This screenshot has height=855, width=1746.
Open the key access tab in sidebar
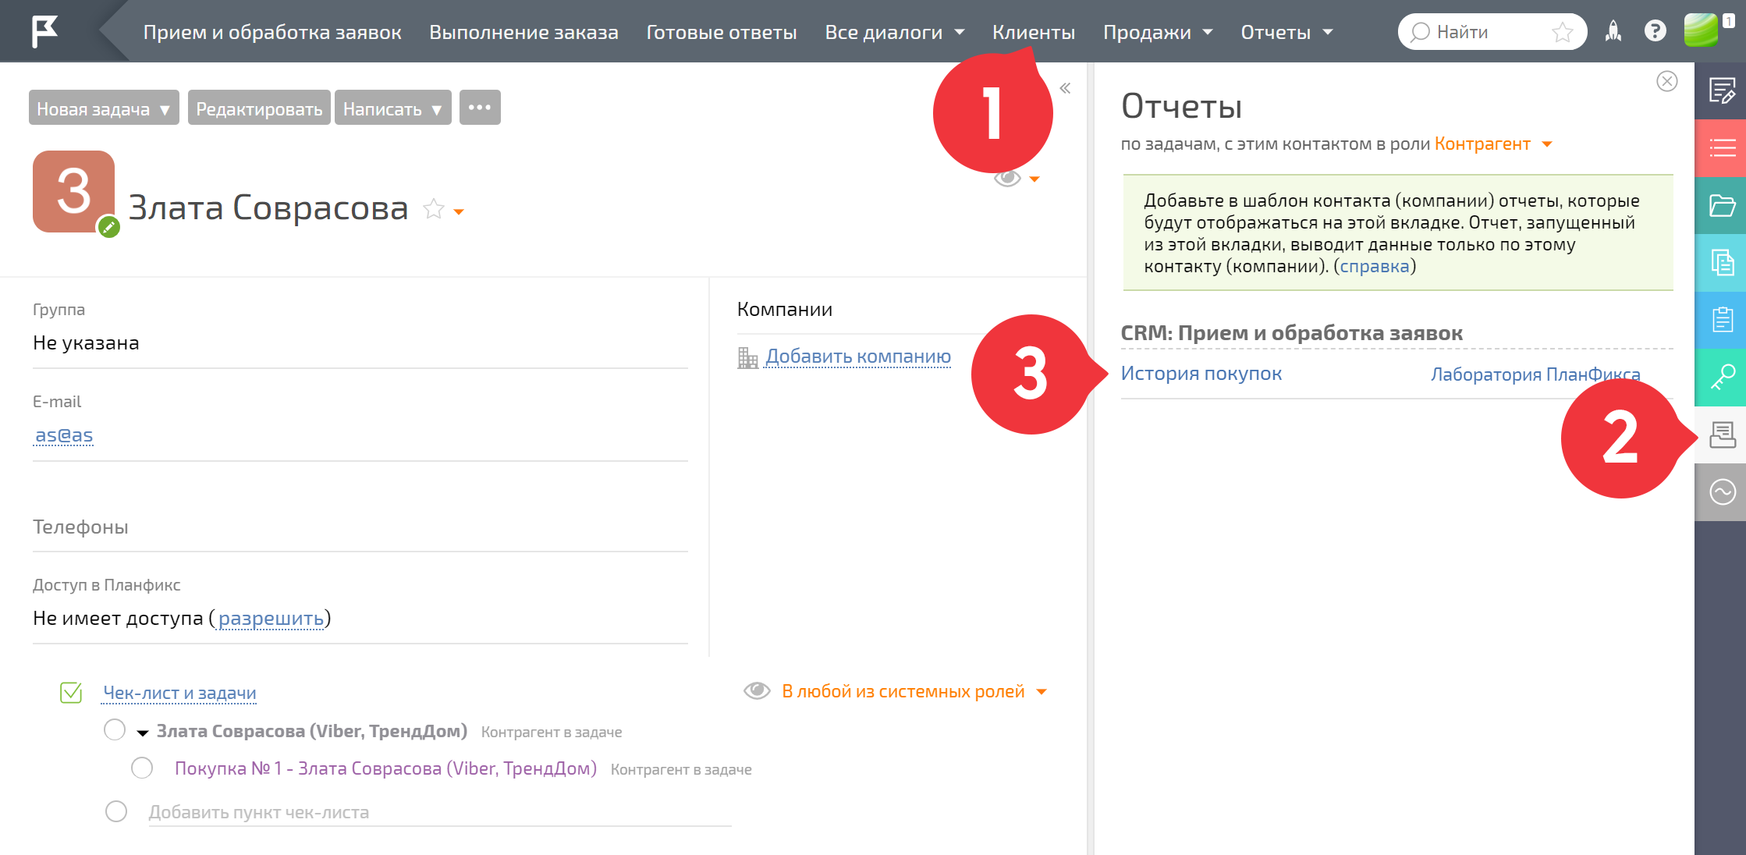1722,377
